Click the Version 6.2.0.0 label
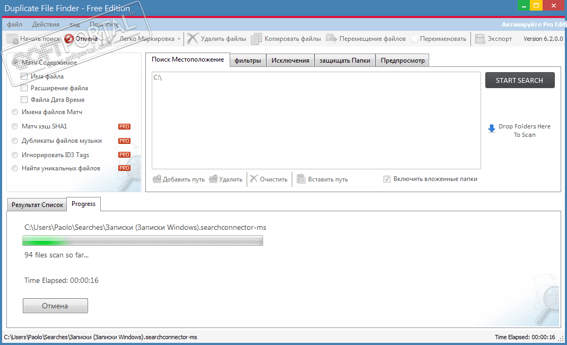The height and width of the screenshot is (345, 567). (543, 39)
